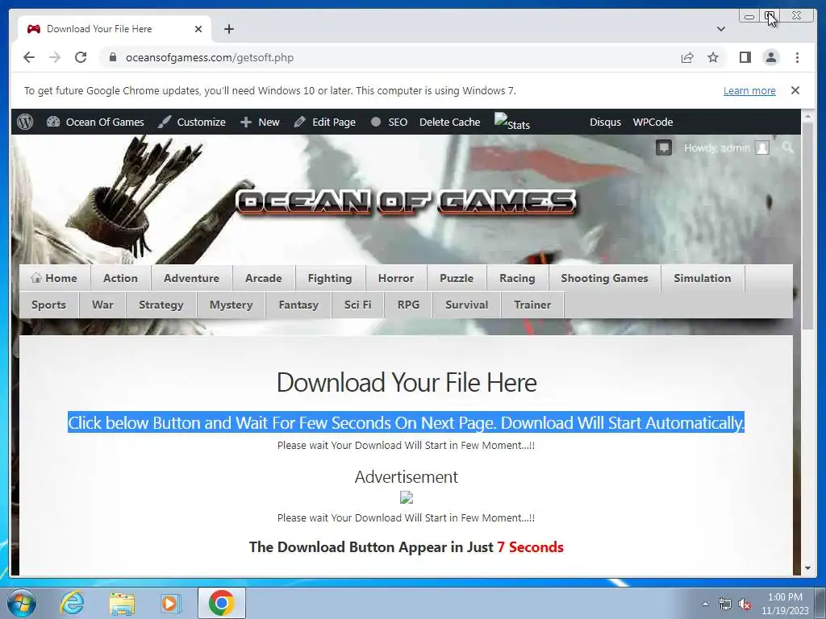Open the Chrome side panel
Image resolution: width=826 pixels, height=619 pixels.
pyautogui.click(x=745, y=57)
